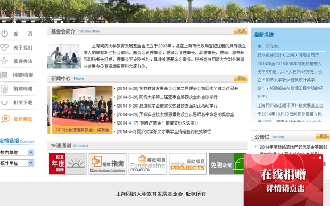
Task: Open the news link about 同舟济基金 signing ceremony
Action: coord(157,123)
